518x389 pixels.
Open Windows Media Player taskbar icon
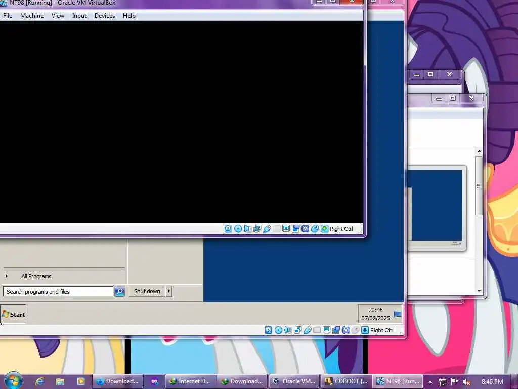pos(80,381)
